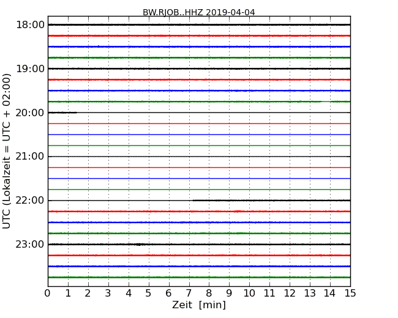This screenshot has height=318, width=398.
Task: Click the 20:00 time label
Action: pos(30,113)
